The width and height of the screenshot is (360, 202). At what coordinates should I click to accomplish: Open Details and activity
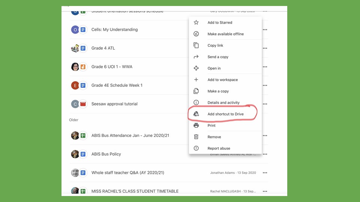[223, 102]
